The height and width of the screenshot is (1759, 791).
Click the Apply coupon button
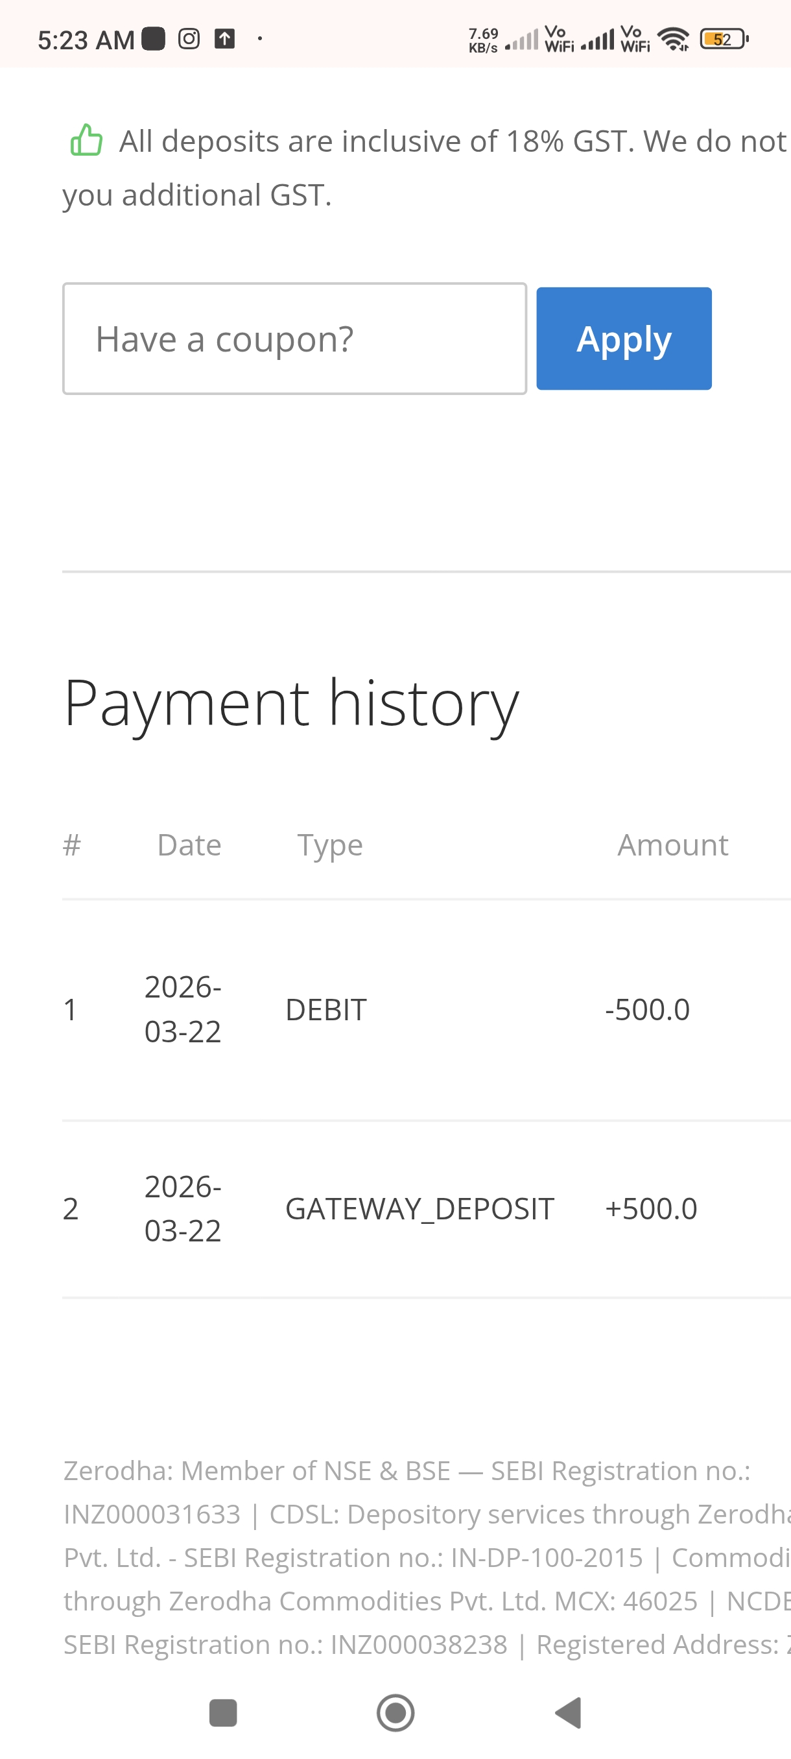click(x=623, y=339)
